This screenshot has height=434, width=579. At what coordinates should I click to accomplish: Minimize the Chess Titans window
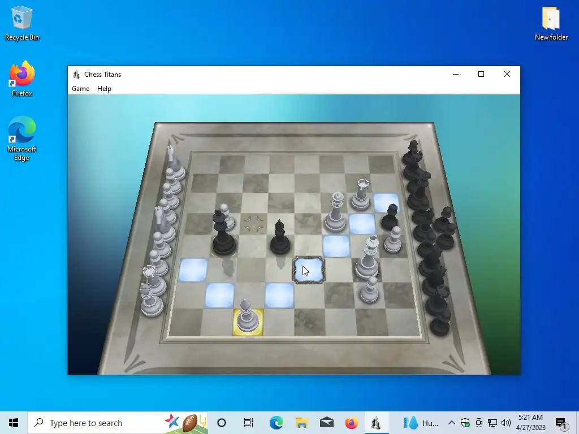pos(456,74)
